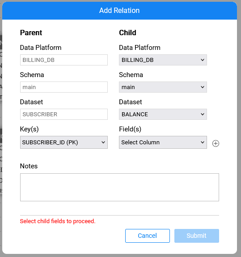241x257 pixels.
Task: Expand the Child Schema main dropdown
Action: tap(163, 87)
